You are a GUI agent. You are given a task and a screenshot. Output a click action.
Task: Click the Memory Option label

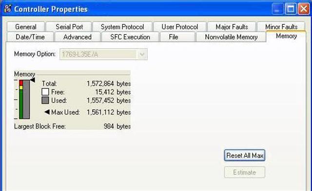pyautogui.click(x=35, y=54)
